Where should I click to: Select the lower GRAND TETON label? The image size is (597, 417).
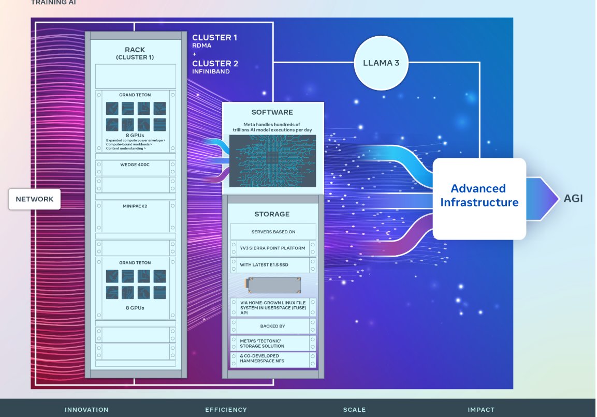click(x=135, y=262)
